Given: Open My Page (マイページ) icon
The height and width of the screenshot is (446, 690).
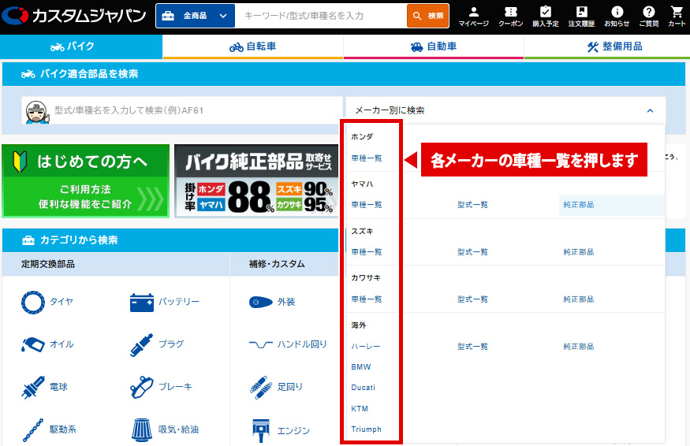Looking at the screenshot, I should [x=473, y=17].
